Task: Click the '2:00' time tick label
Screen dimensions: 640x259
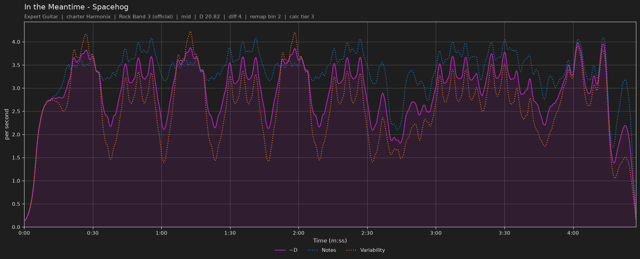Action: 299,233
